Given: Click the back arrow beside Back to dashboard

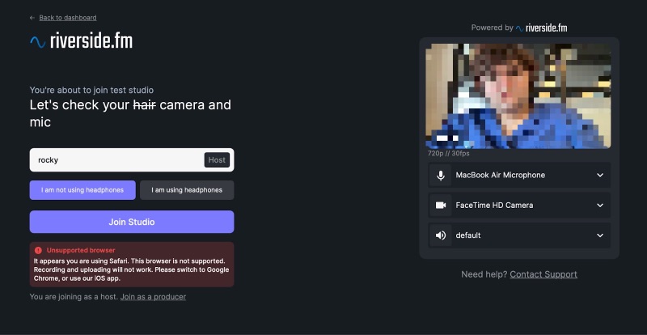Looking at the screenshot, I should point(32,18).
